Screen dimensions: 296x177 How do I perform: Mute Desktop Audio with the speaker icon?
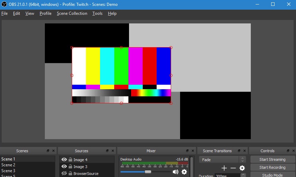(176, 172)
